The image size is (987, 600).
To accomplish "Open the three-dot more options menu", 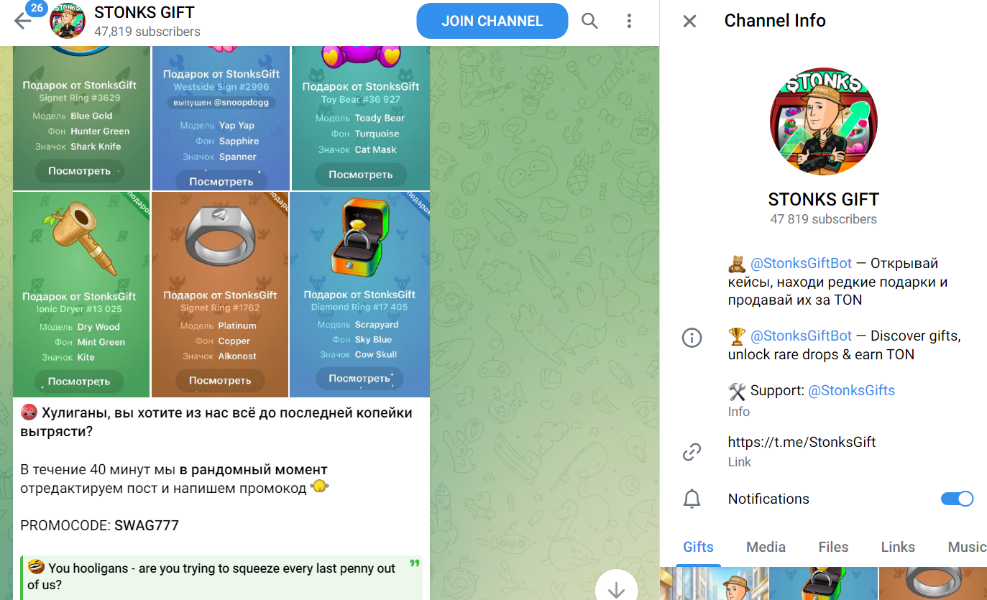I will 629,21.
